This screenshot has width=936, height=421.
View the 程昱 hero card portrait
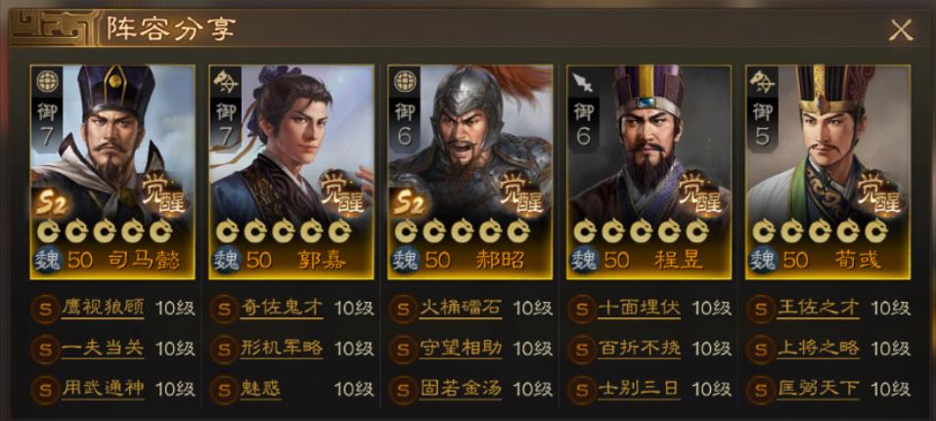tap(648, 172)
